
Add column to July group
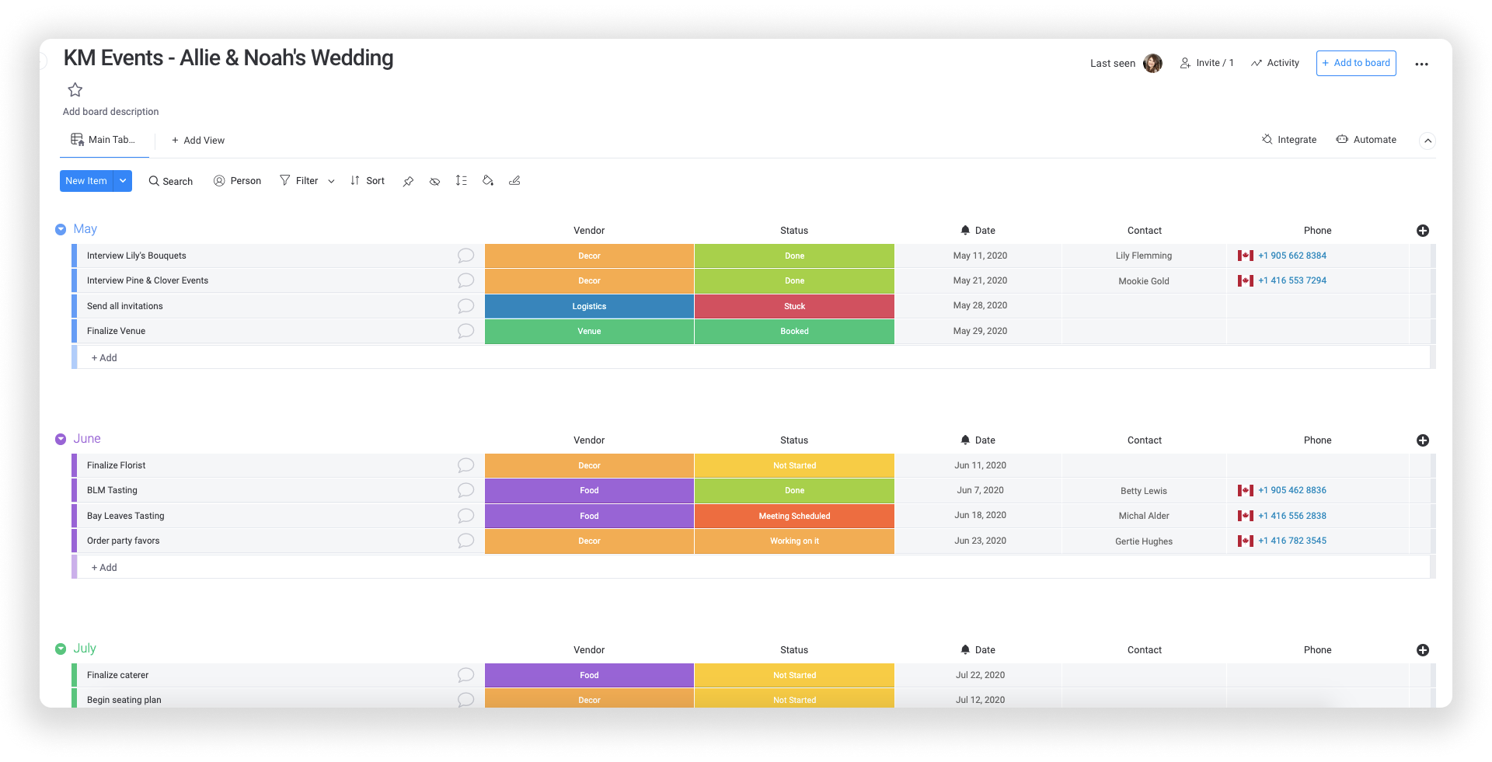[x=1423, y=650]
